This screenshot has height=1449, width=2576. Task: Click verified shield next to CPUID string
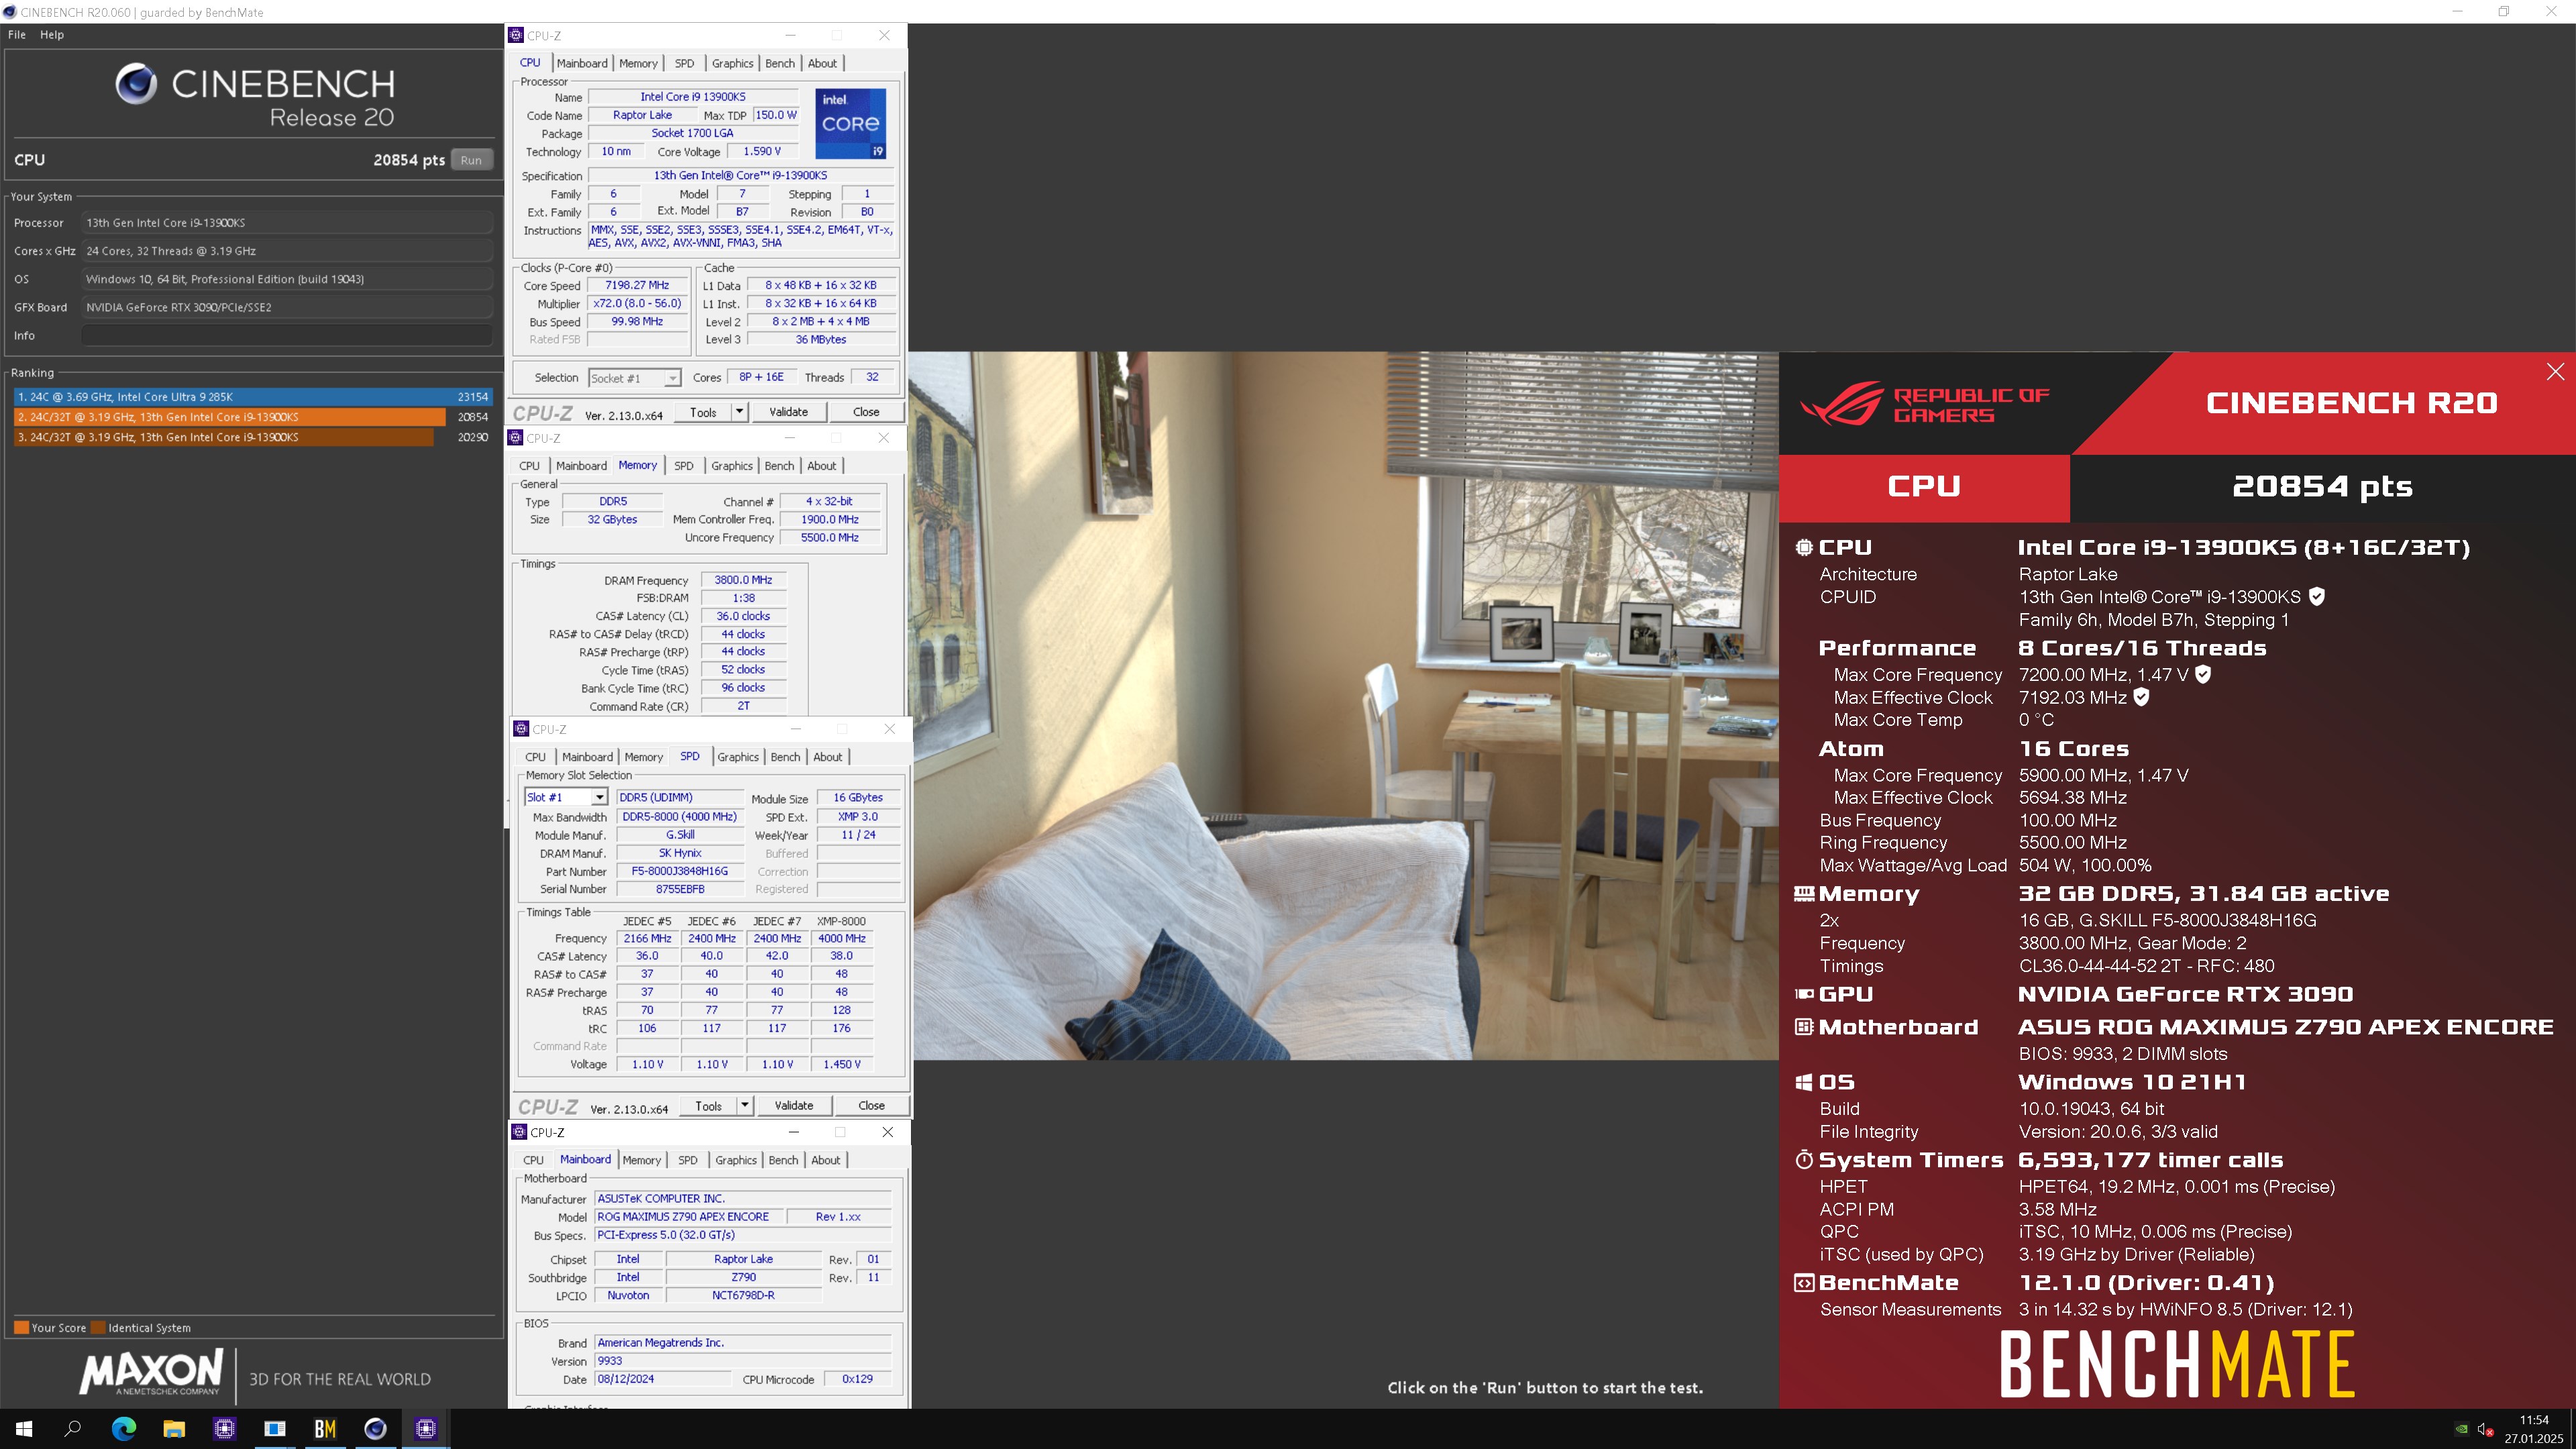click(x=2317, y=597)
